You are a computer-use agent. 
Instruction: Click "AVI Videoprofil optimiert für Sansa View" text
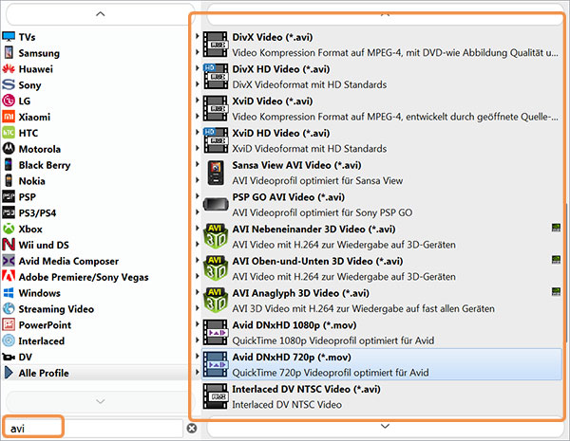317,180
